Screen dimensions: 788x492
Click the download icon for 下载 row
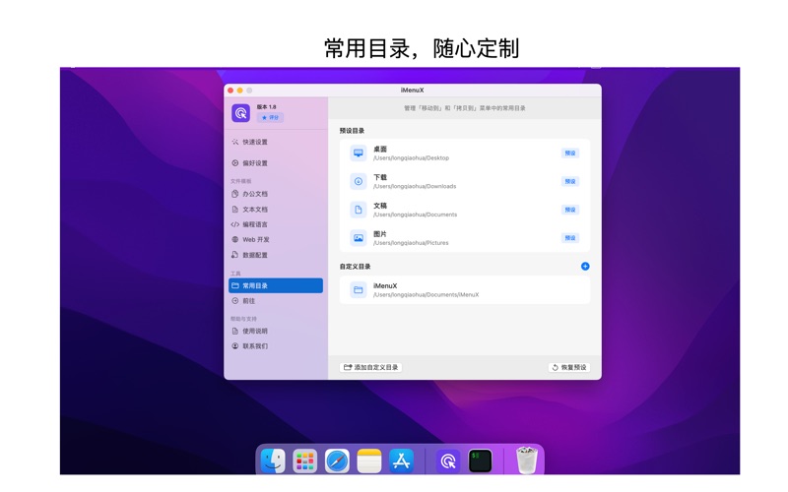[x=359, y=181]
